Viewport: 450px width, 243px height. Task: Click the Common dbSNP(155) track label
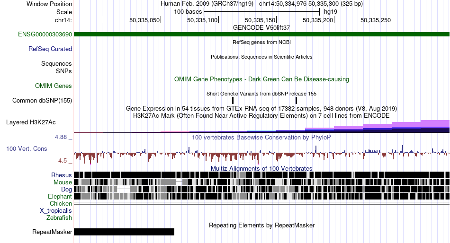(x=42, y=101)
